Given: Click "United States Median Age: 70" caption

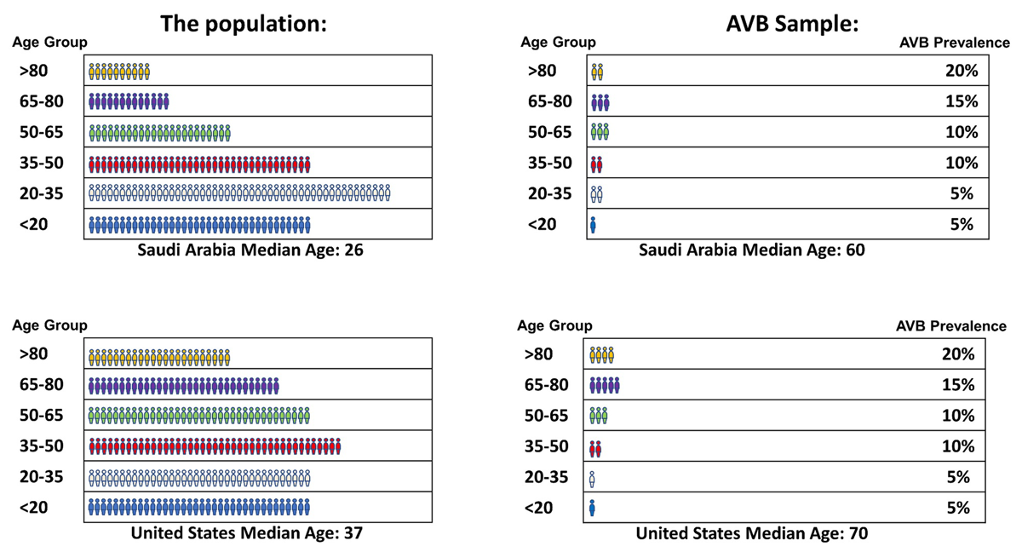Looking at the screenshot, I should click(x=752, y=534).
